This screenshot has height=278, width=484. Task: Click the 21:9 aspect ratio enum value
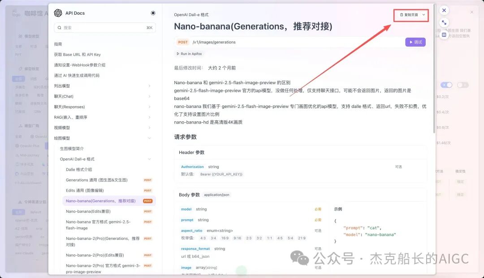point(302,238)
